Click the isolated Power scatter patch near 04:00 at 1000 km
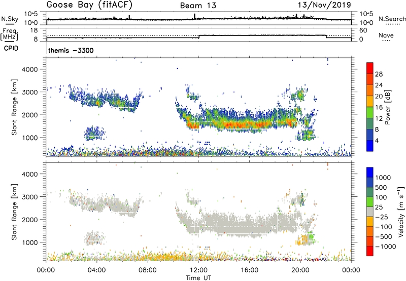 pos(94,133)
